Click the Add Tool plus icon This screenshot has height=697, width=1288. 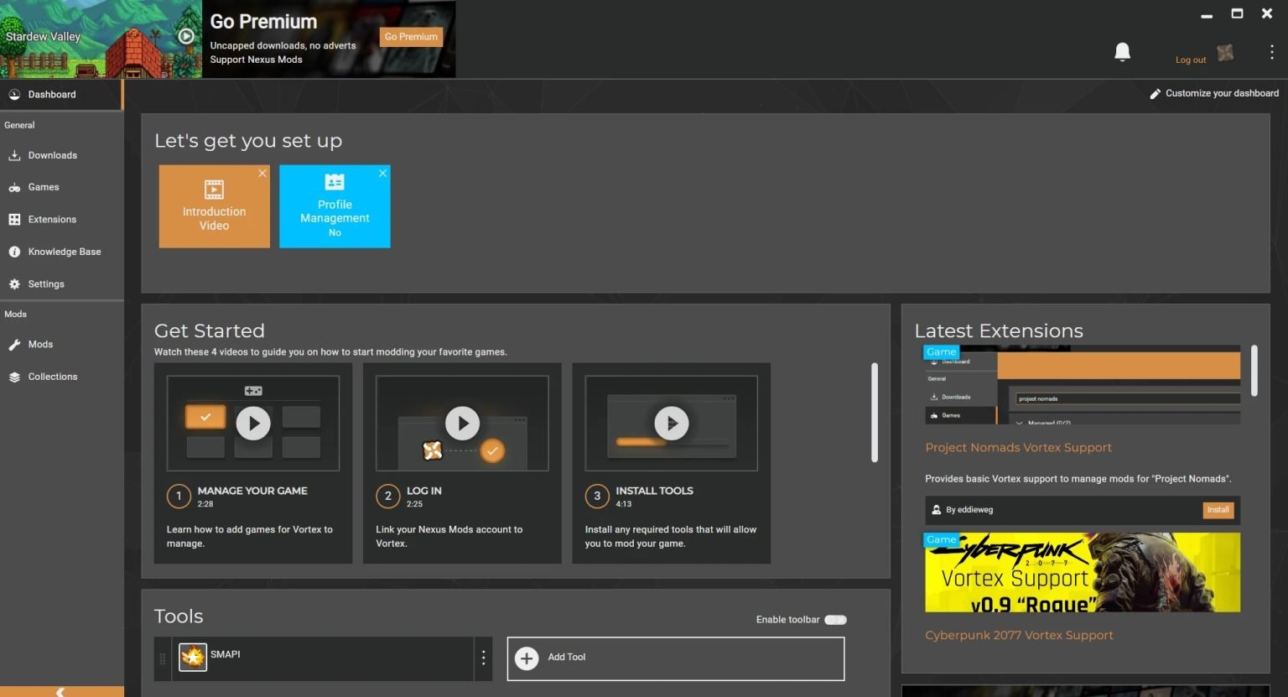[527, 658]
